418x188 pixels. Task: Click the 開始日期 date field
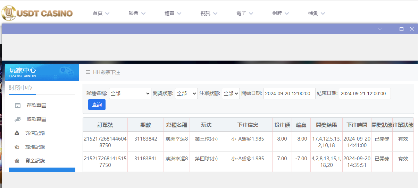[289, 93]
